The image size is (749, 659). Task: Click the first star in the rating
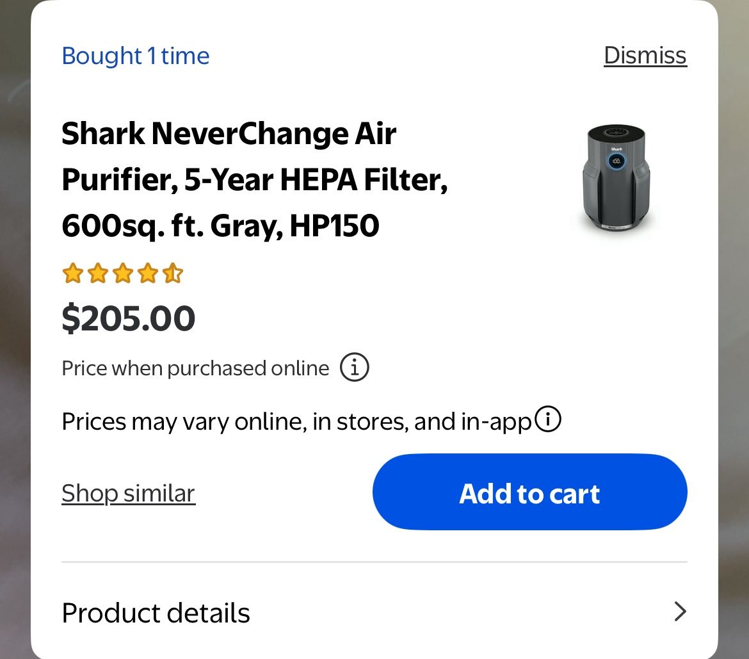pyautogui.click(x=71, y=273)
